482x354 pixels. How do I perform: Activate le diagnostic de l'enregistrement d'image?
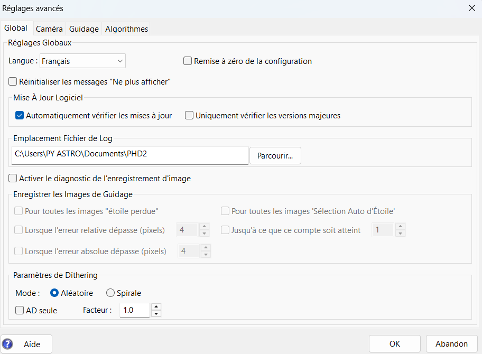[13, 179]
